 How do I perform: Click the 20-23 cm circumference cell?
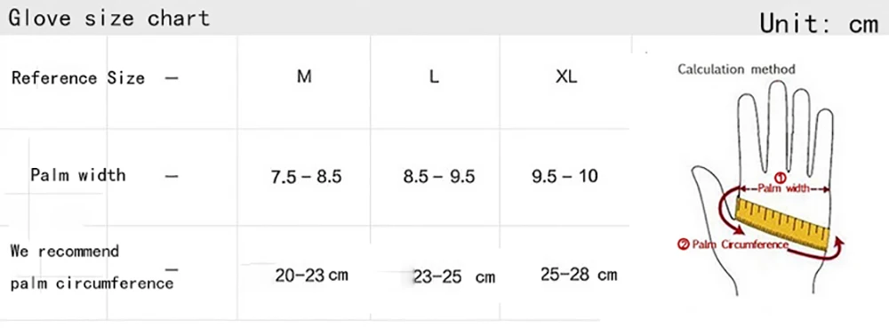[x=311, y=276]
